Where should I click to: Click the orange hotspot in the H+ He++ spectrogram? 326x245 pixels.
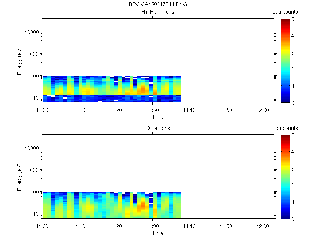point(143,90)
